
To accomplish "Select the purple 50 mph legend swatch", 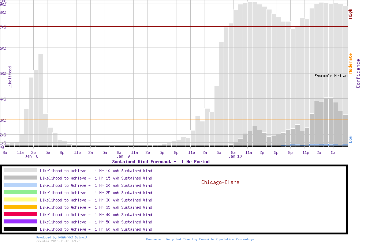I will [x=20, y=222].
